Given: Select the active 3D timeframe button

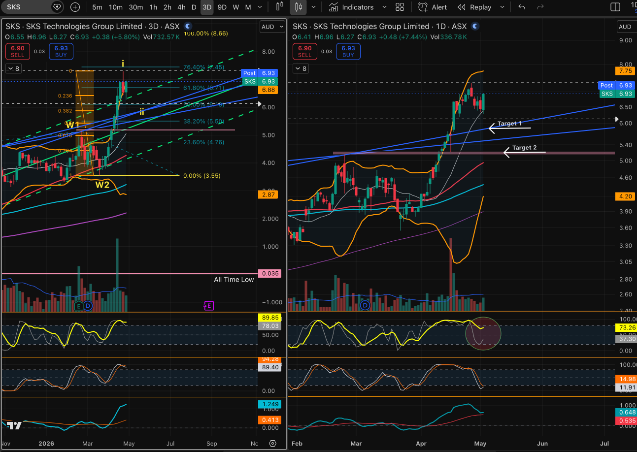Looking at the screenshot, I should click(207, 7).
